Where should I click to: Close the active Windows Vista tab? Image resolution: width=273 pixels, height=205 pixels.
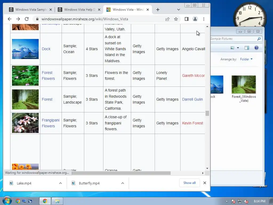click(148, 10)
